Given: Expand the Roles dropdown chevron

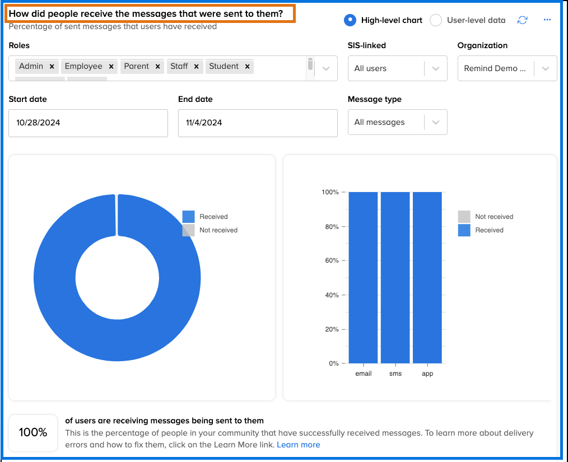Looking at the screenshot, I should (x=326, y=68).
